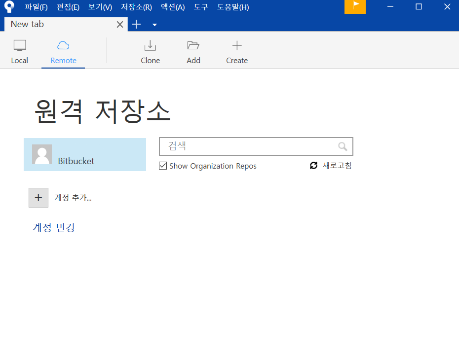Expand the tab list dropdown arrow

[x=154, y=25]
